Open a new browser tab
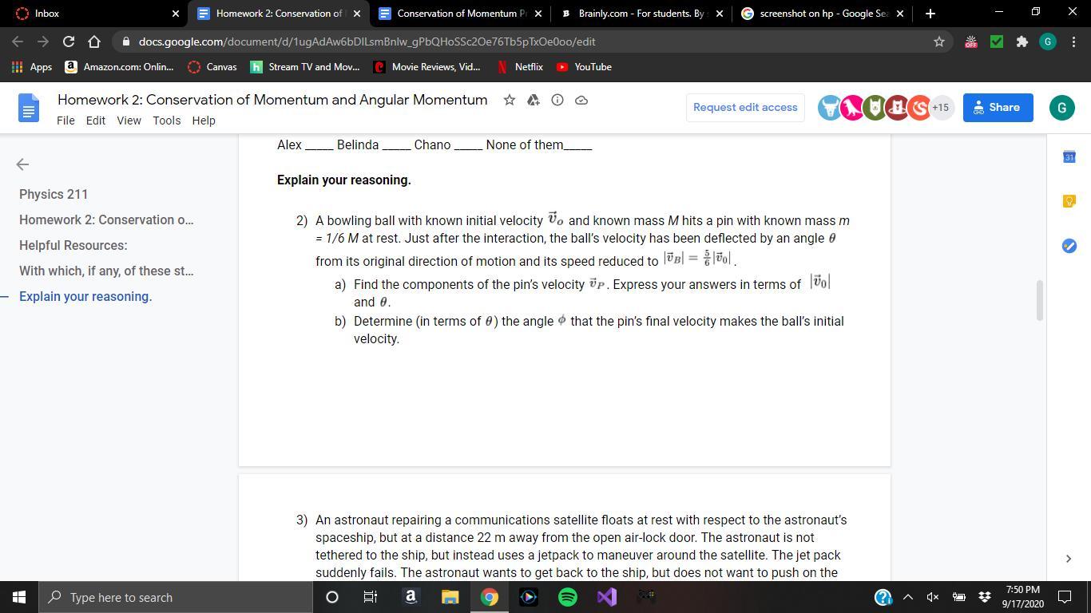Viewport: 1091px width, 613px height. click(x=930, y=14)
